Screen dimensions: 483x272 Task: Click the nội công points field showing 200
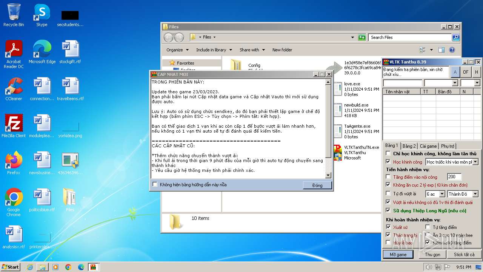[454, 177]
